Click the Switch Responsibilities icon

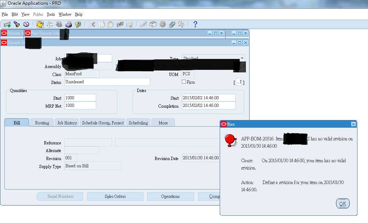(x=59, y=24)
